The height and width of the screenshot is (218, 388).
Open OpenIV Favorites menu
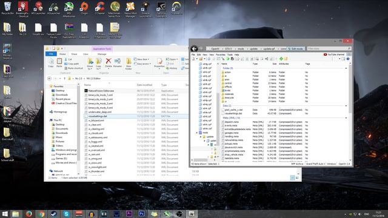(221, 54)
